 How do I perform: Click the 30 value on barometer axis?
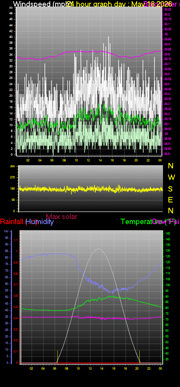[166, 34]
